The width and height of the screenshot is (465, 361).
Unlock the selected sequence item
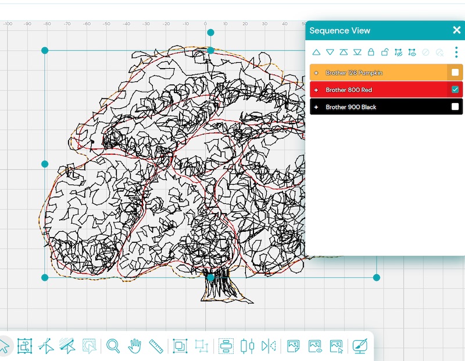click(385, 52)
